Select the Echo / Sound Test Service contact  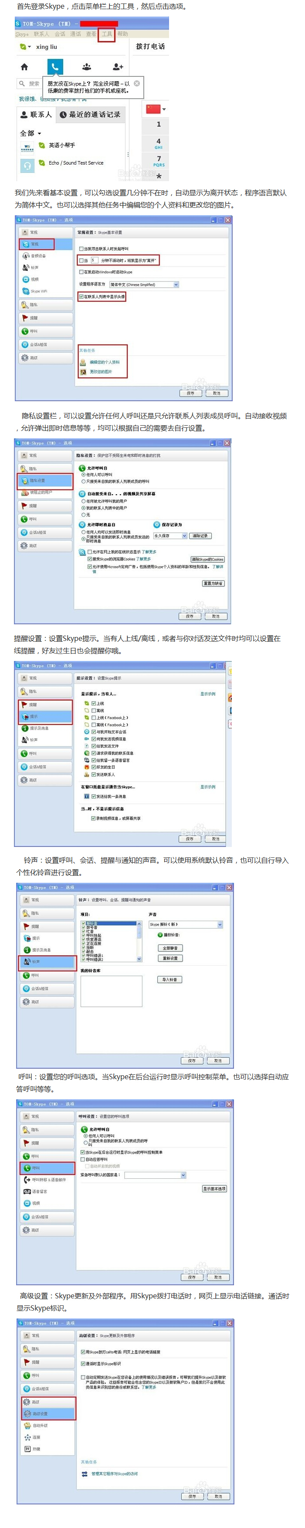click(75, 163)
